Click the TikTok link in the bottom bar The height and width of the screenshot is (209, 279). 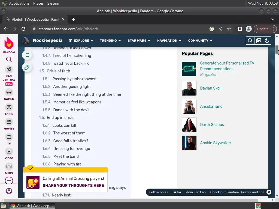point(177,192)
